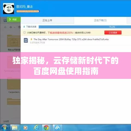Image resolution: width=131 pixels, height=131 pixels.
Task: Click the overall download progress bar
Action: (85, 27)
